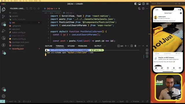Open remote window indicator in status bar
This screenshot has height=104, width=185.
click(x=3, y=101)
